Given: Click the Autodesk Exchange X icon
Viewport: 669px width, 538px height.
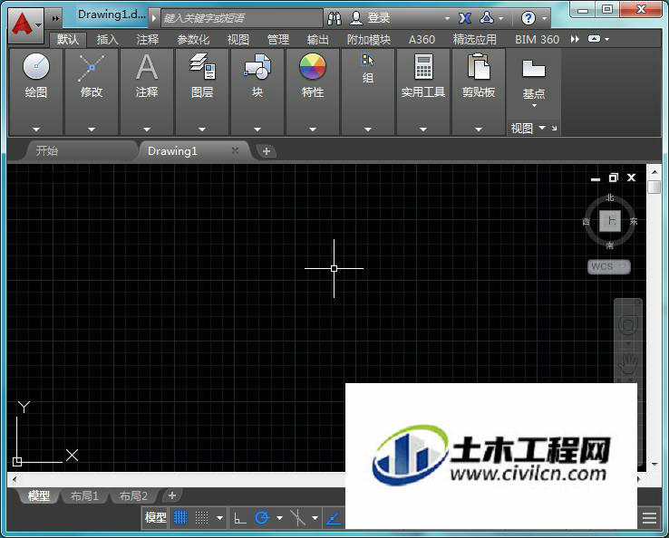Looking at the screenshot, I should (x=465, y=18).
